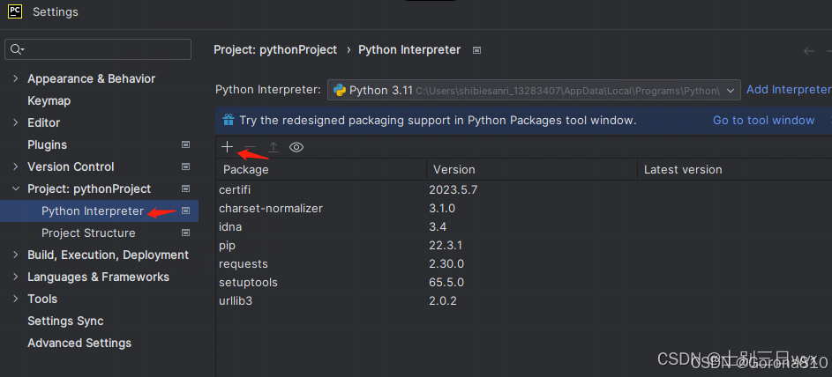Select Project Structure in the tree
The height and width of the screenshot is (377, 832).
[x=88, y=233]
